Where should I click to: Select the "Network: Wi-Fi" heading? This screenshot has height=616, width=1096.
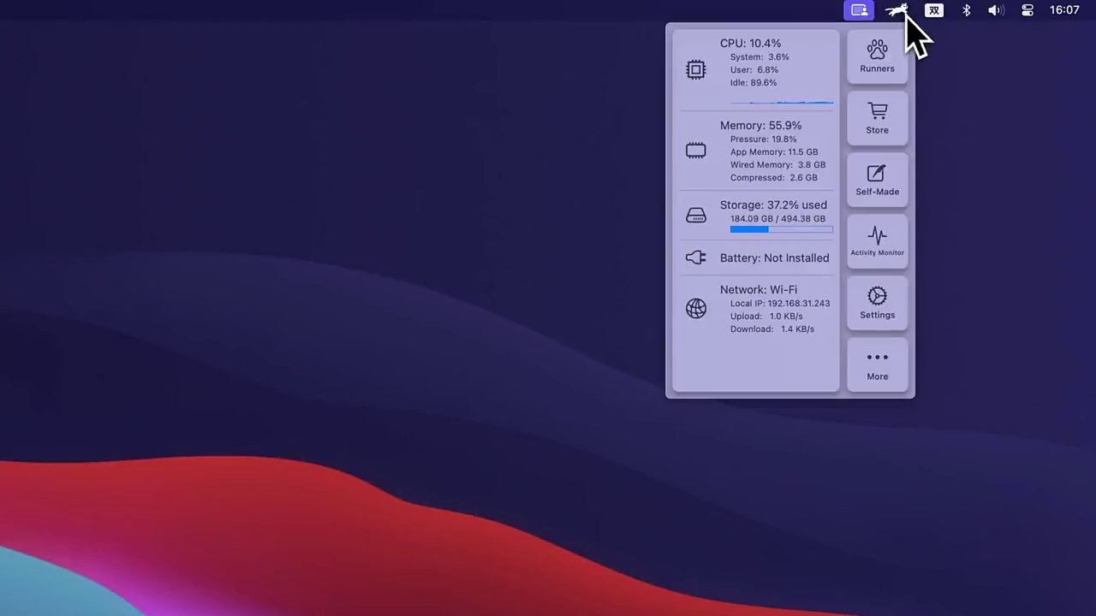point(759,289)
